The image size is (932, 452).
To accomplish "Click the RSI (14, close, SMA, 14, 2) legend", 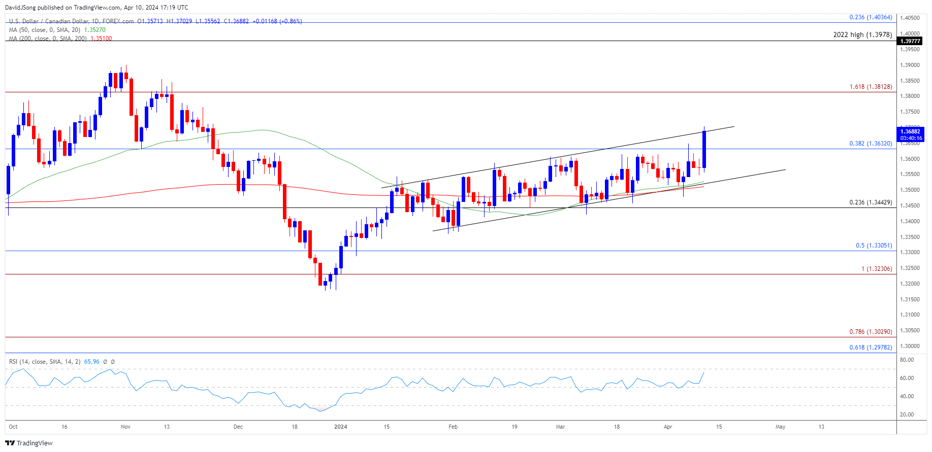I will tap(45, 362).
